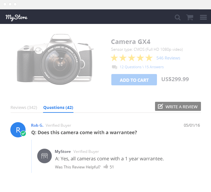Click the MyStore storefront avatar icon
The width and height of the screenshot is (211, 192).
point(45,156)
